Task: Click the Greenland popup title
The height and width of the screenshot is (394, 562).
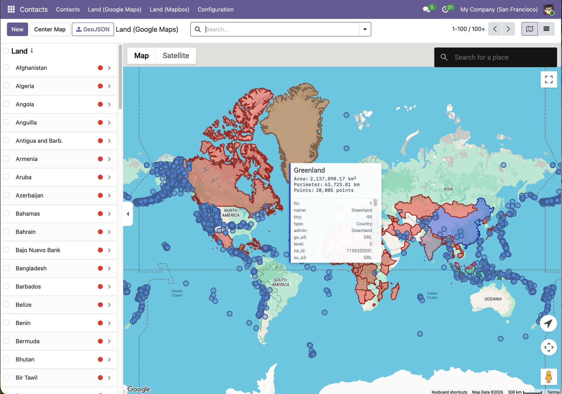Action: click(x=309, y=170)
